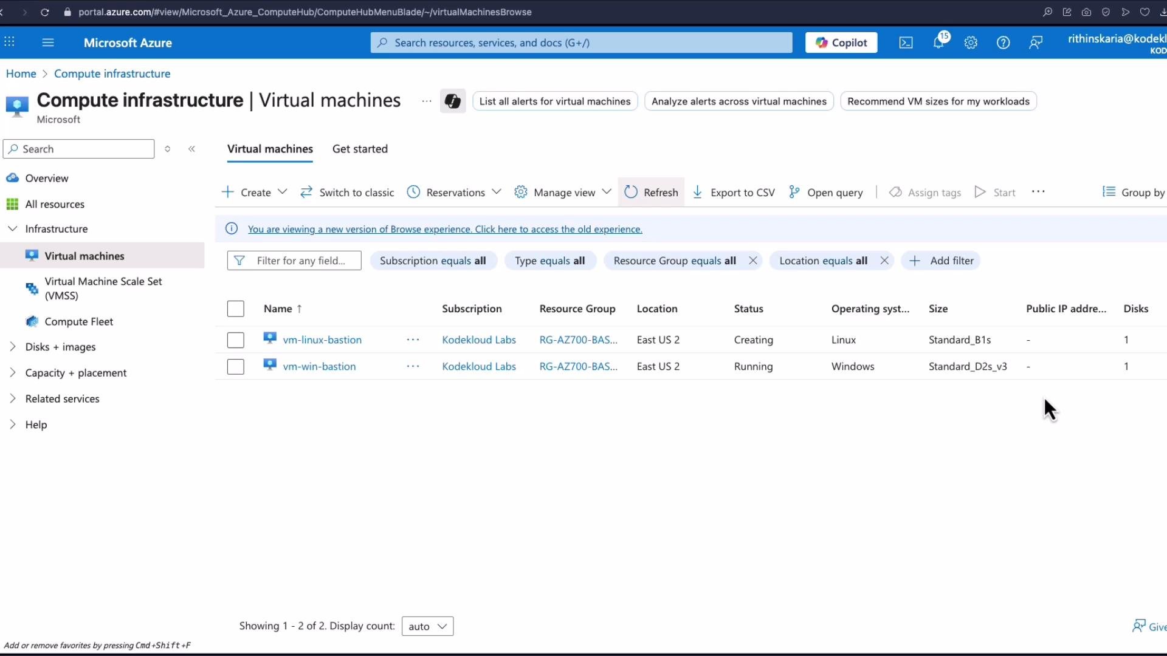Click the Copilot button
Viewport: 1167px width, 656px height.
coord(841,43)
